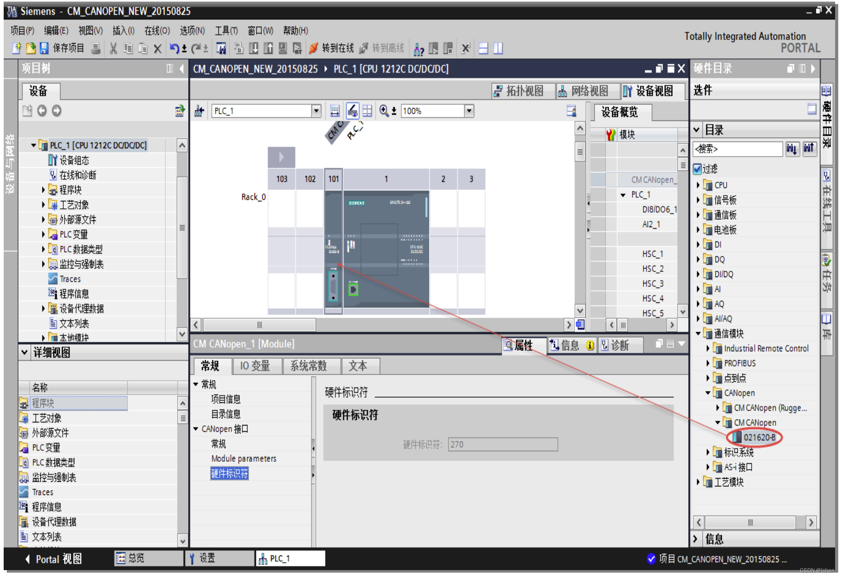Click the CPU module image in slot 1
Screen dimensions: 843x578
click(386, 249)
